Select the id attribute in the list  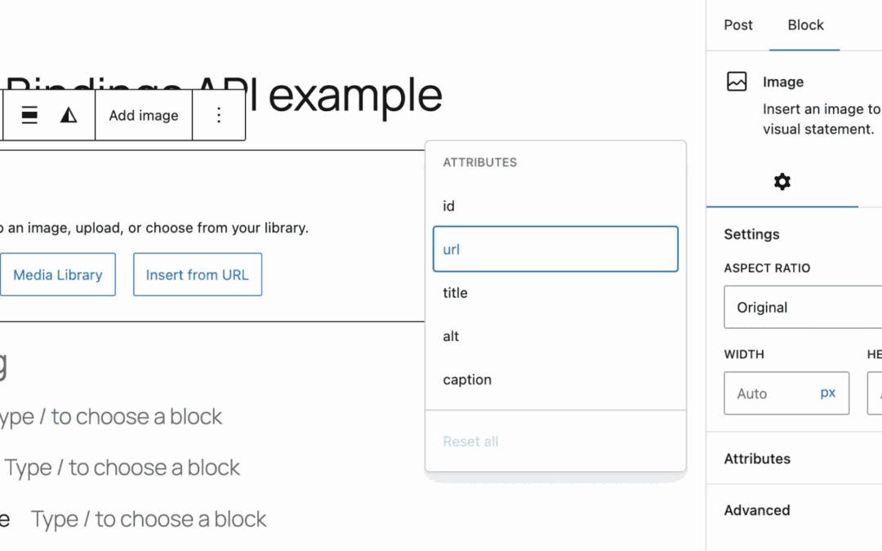pyautogui.click(x=448, y=206)
